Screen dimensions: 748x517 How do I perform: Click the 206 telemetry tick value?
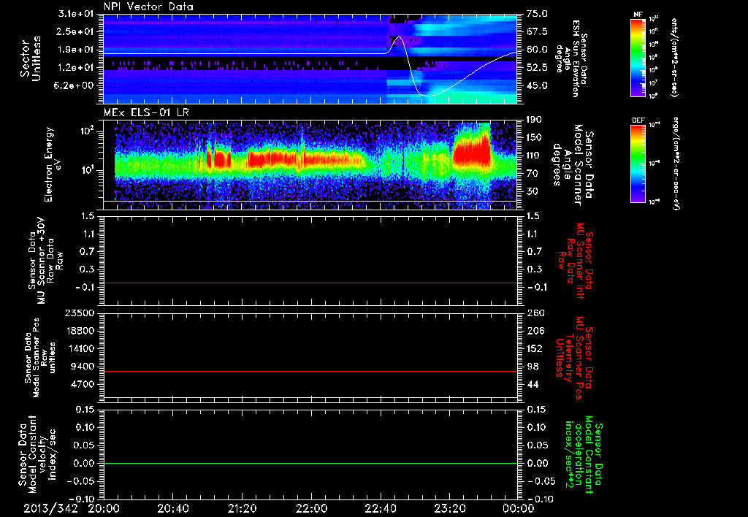535,331
